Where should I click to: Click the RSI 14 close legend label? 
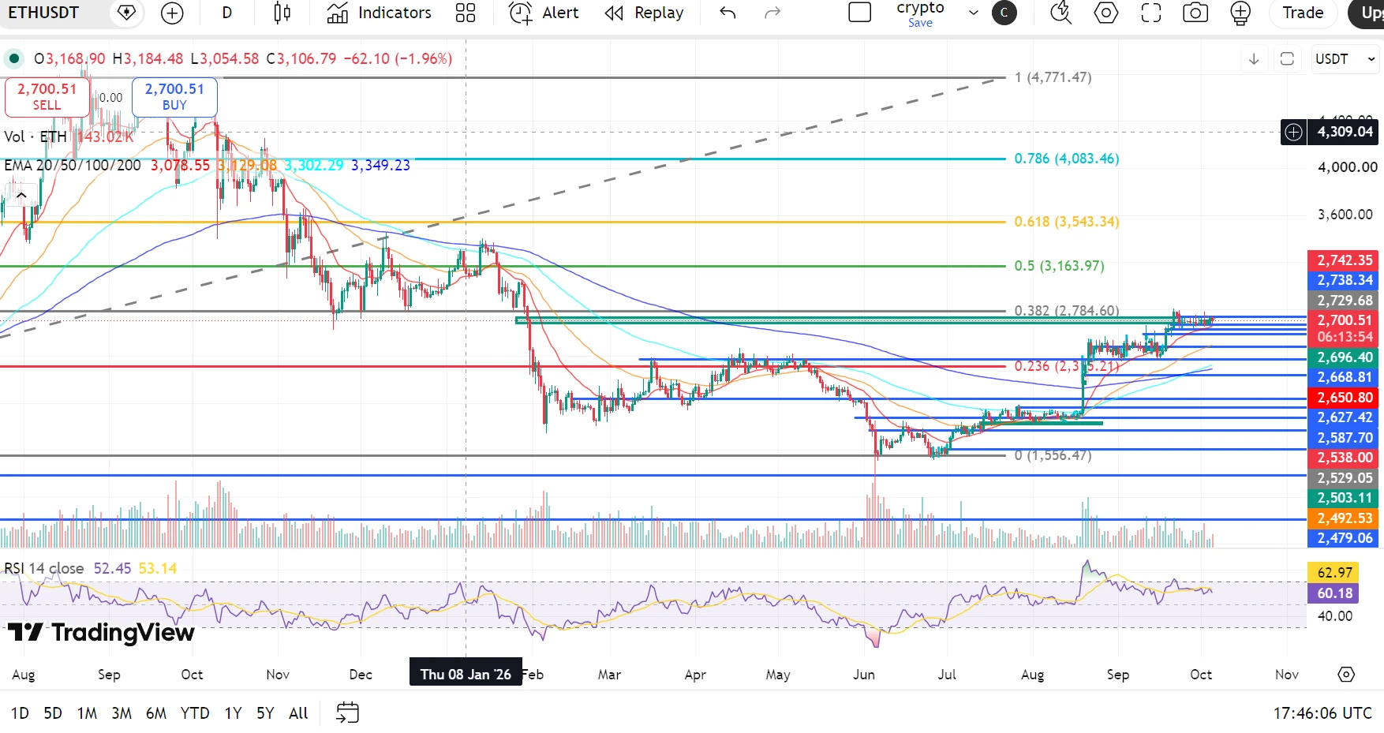point(44,568)
